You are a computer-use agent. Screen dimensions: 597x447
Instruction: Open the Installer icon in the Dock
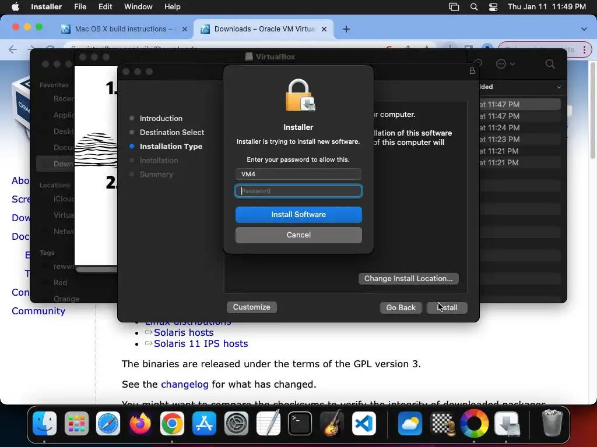[507, 424]
